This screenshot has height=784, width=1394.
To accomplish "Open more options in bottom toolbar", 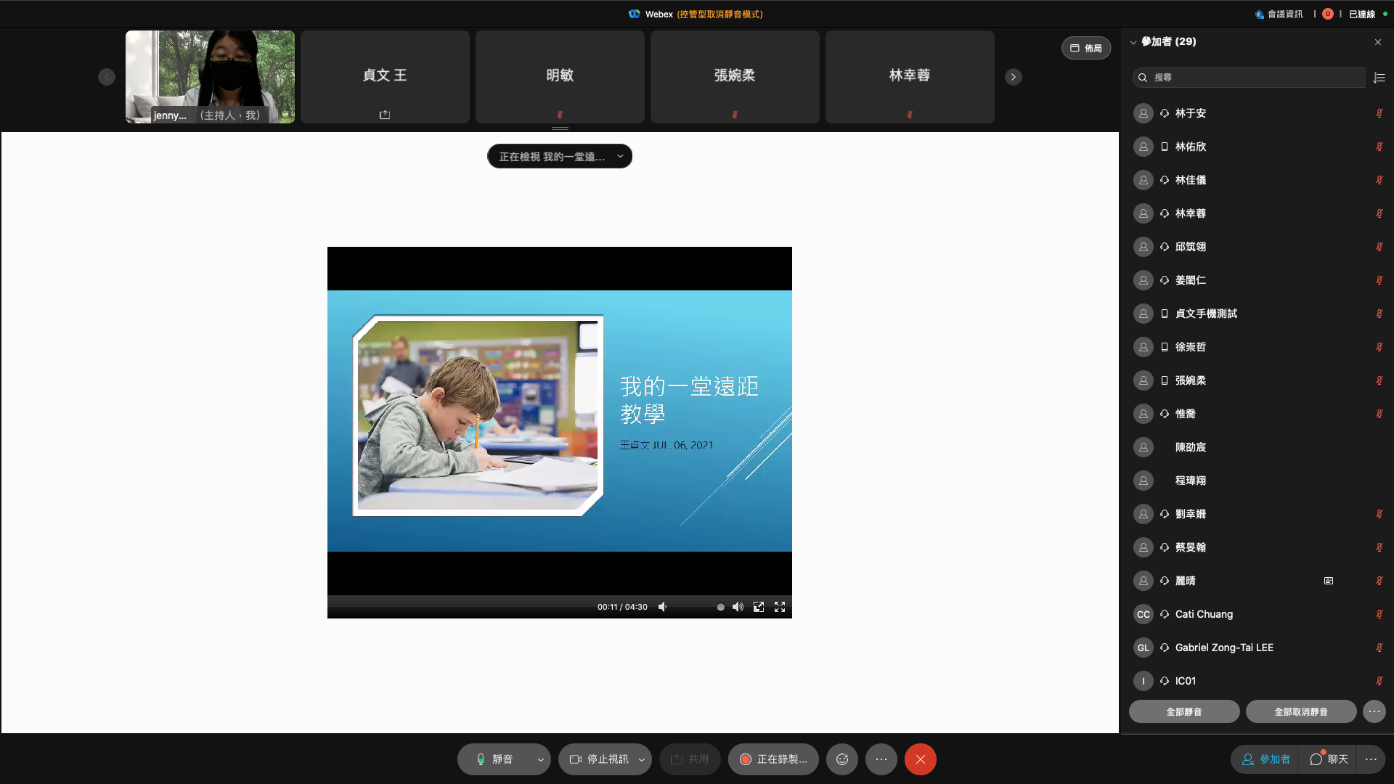I will point(881,759).
